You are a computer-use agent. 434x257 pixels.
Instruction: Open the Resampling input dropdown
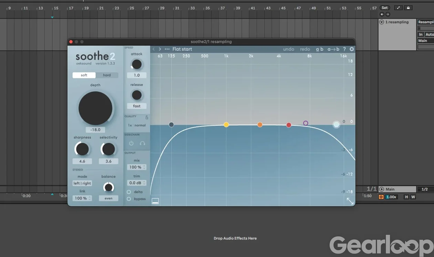coord(426,22)
